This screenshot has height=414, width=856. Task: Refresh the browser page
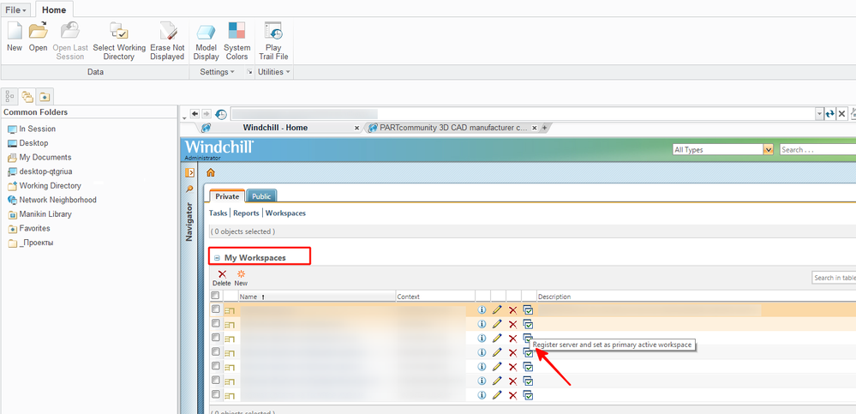(829, 114)
